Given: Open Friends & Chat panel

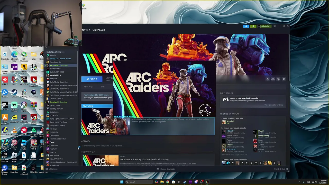Looking at the screenshot, I should pos(281,169).
